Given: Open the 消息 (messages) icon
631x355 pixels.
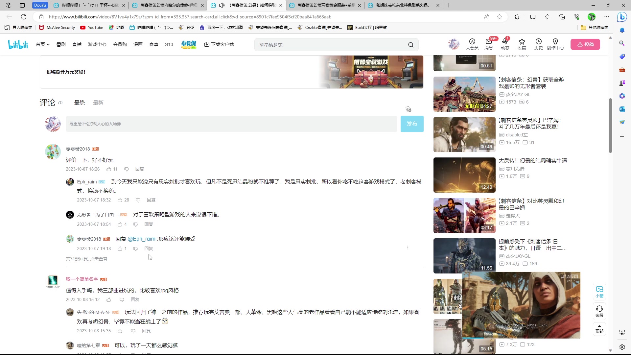Looking at the screenshot, I should click(488, 44).
